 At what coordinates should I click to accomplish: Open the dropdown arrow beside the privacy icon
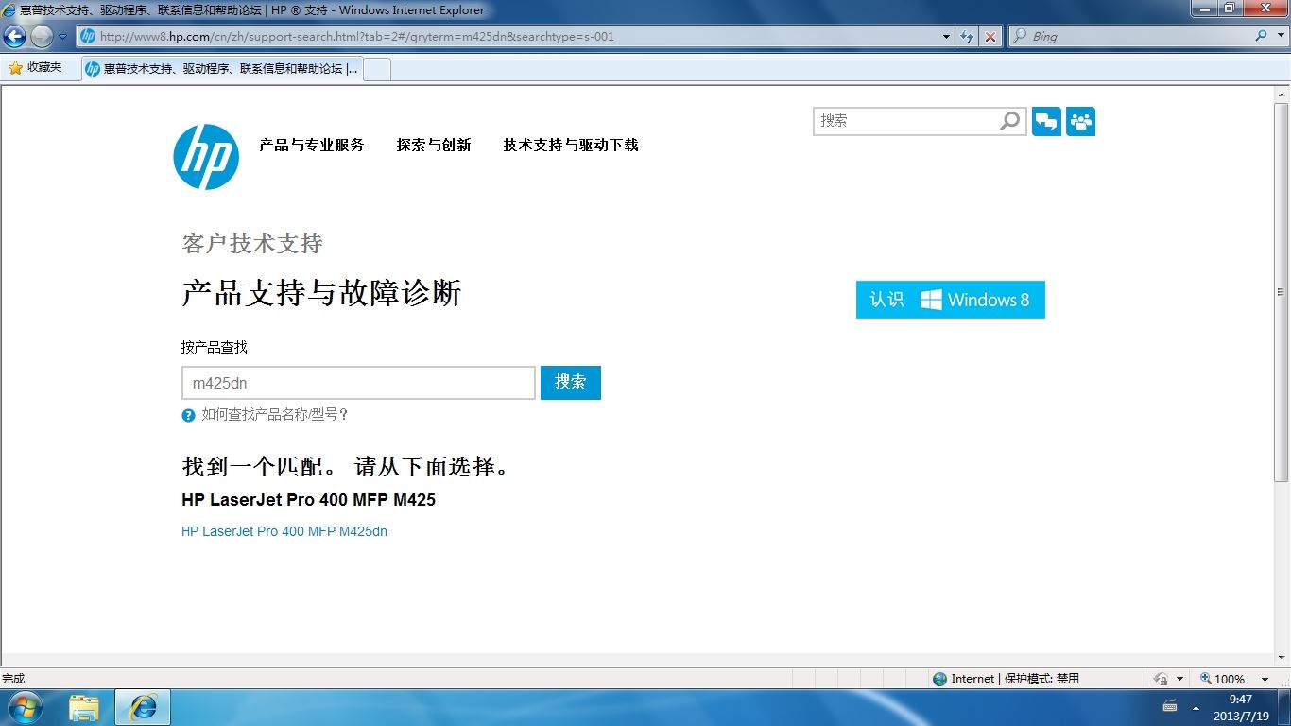[x=1179, y=679]
